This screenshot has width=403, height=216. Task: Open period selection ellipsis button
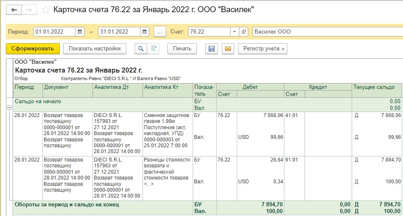[x=160, y=32]
